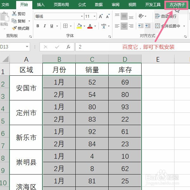Viewport: 190px width, 190px height.
Task: Select Align Left icon
Action: tap(117, 26)
